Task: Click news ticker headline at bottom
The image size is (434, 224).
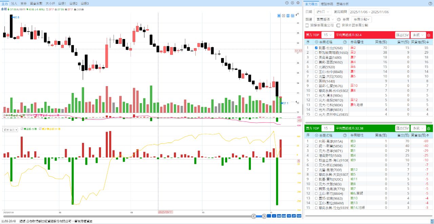Action: 56,221
